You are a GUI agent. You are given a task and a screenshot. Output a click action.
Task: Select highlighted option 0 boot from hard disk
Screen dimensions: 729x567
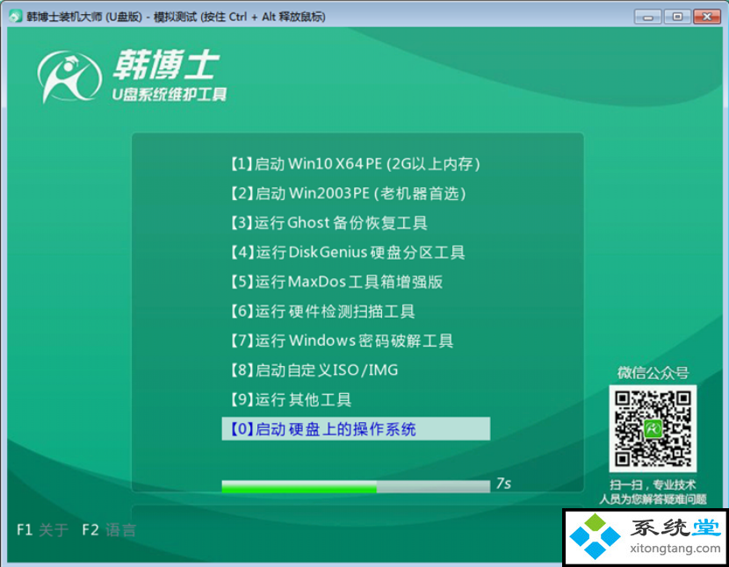(356, 428)
